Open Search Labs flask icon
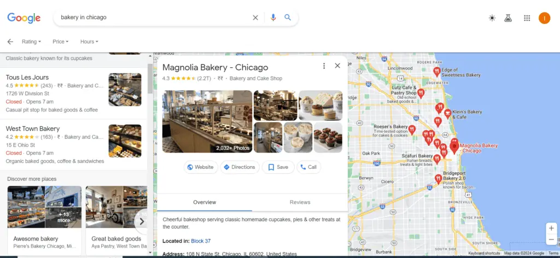Screen dimensions: 560x258 click(x=508, y=18)
